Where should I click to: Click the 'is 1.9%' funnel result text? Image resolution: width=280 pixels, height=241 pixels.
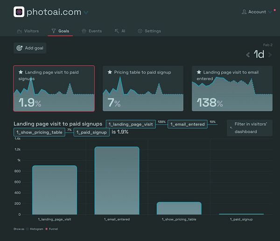pyautogui.click(x=120, y=132)
